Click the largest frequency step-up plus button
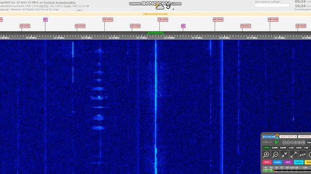The height and width of the screenshot is (174, 311). coord(303,142)
